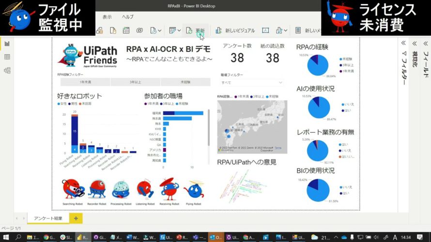Click the Flying Robot image
431x242 pixels.
[x=194, y=190]
